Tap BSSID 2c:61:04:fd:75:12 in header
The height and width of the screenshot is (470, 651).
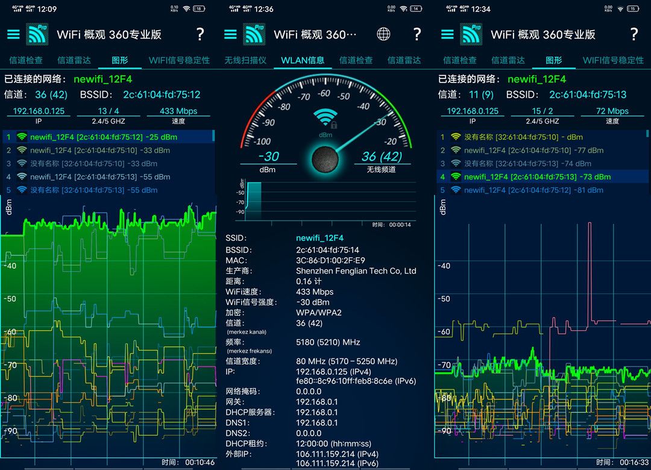pos(162,95)
